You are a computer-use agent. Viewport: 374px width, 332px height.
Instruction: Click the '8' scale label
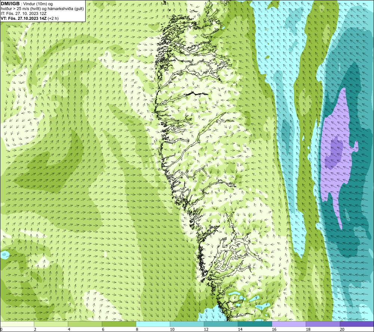137,329
